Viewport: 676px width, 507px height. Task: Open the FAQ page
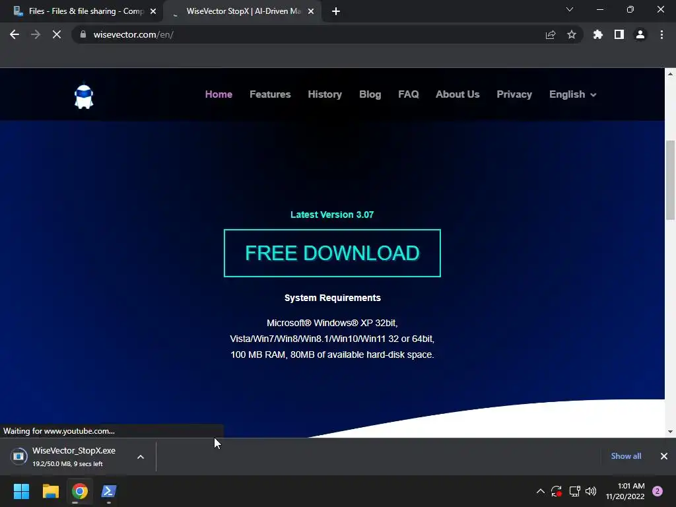pyautogui.click(x=408, y=94)
